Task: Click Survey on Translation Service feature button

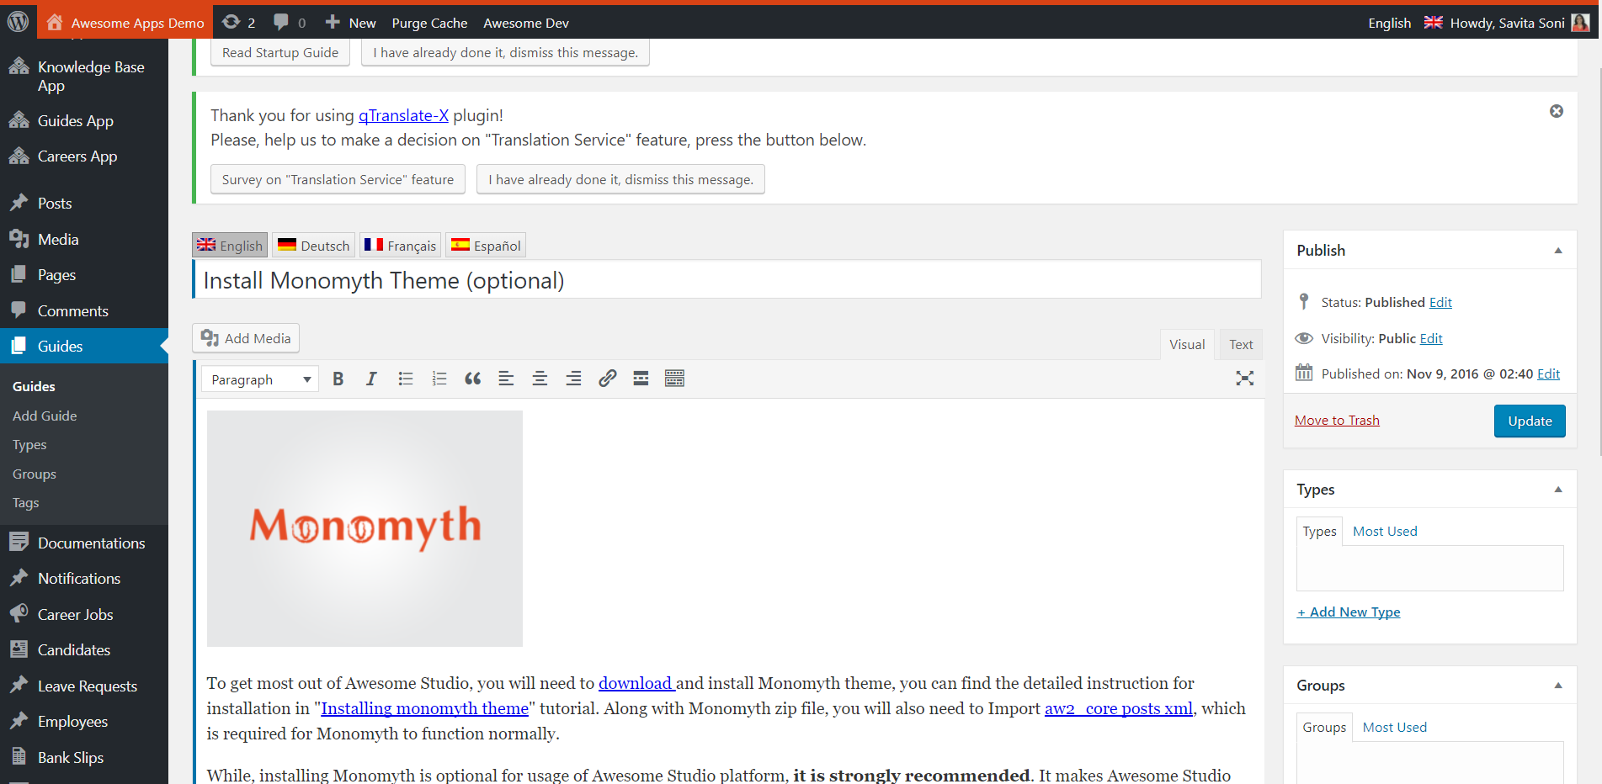Action: click(338, 179)
